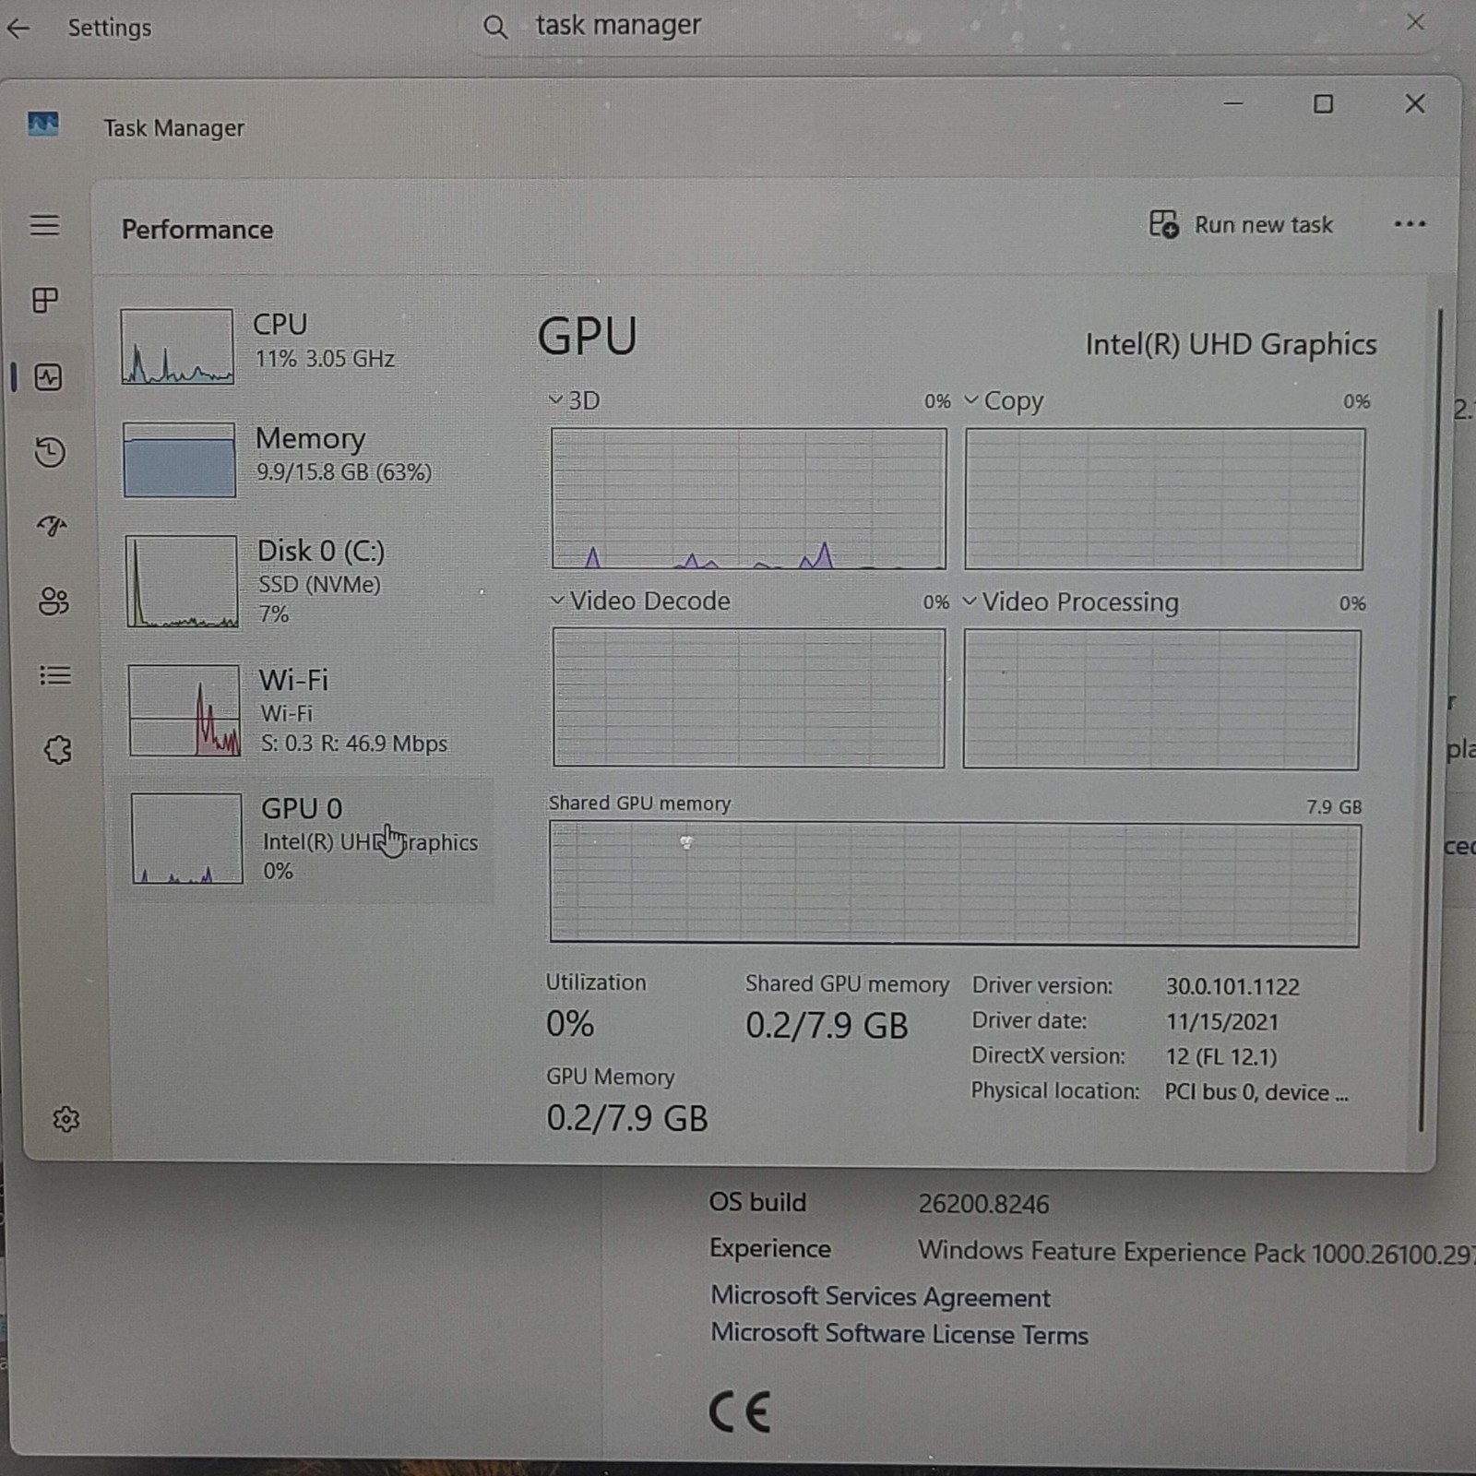Click the Wi-Fi throughput mini graph thumbnail
The height and width of the screenshot is (1476, 1476).
pos(184,710)
